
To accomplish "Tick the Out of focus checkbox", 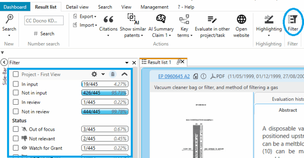I will [x=16, y=129].
